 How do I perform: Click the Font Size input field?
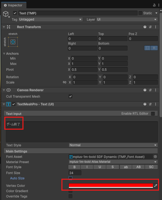[x=75, y=173]
